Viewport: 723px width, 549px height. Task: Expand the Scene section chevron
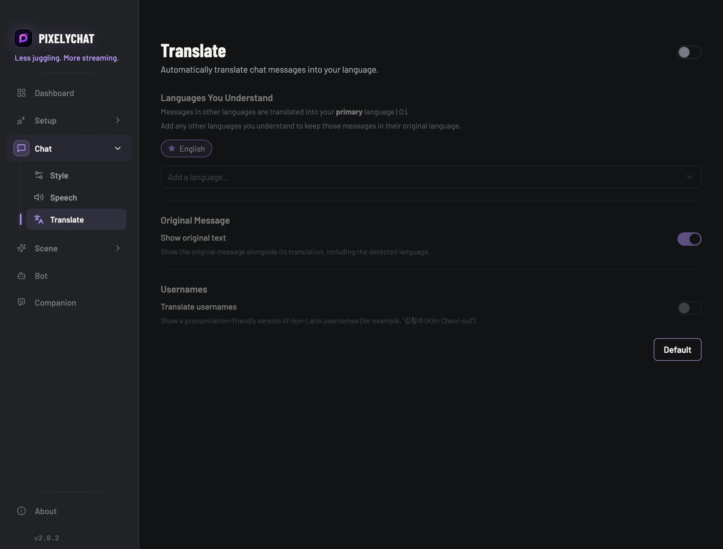117,248
